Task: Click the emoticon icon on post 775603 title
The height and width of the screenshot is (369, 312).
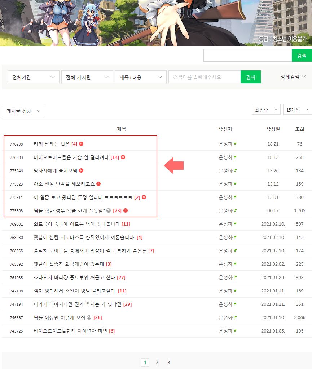Action: [109, 210]
